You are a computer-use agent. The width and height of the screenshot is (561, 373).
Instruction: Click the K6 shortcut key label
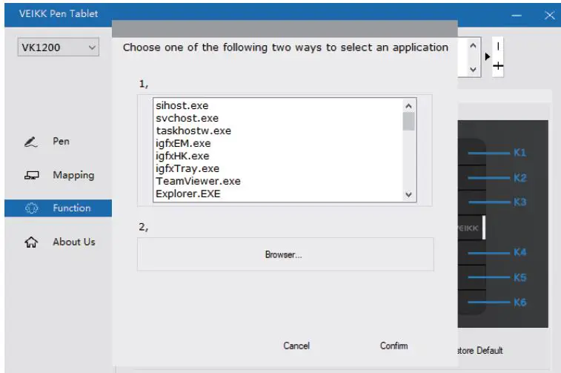click(519, 303)
